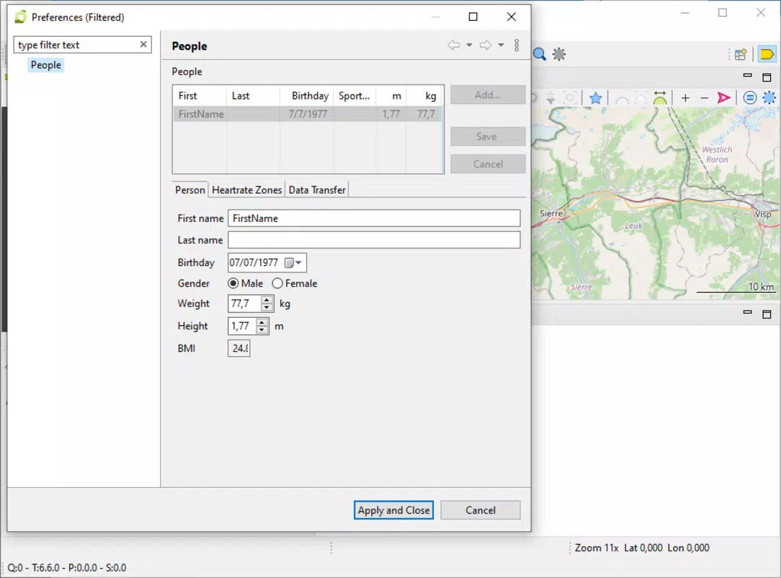Click the Add... button
This screenshot has height=578, width=781.
488,95
